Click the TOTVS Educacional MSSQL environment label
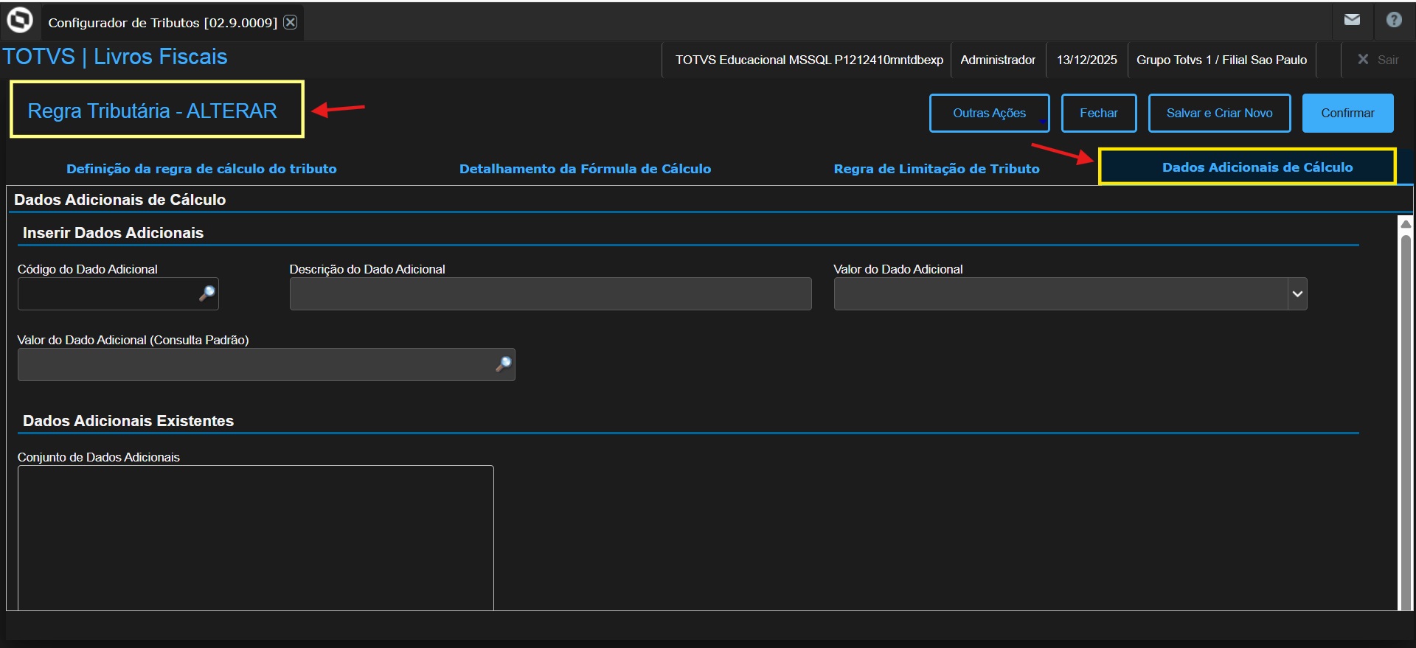 click(x=809, y=60)
